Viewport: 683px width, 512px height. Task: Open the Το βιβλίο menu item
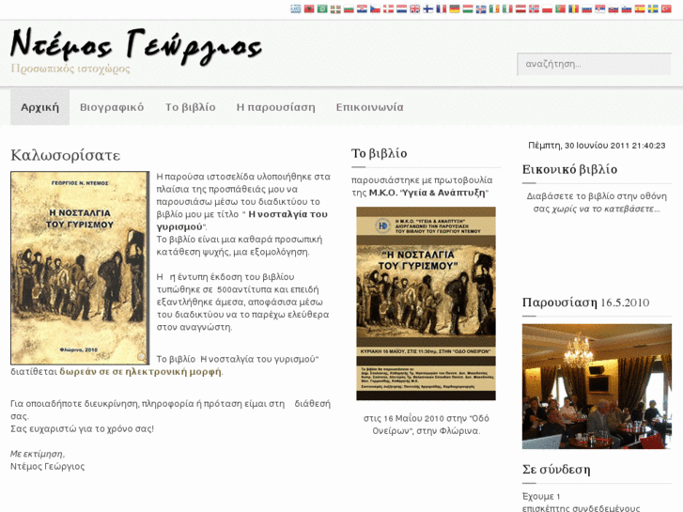tap(191, 107)
